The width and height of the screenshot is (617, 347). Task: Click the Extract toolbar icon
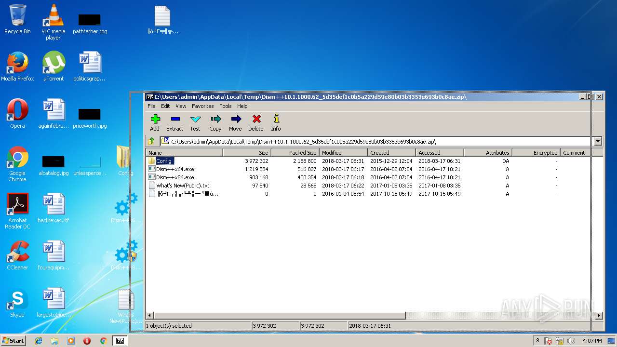click(175, 122)
